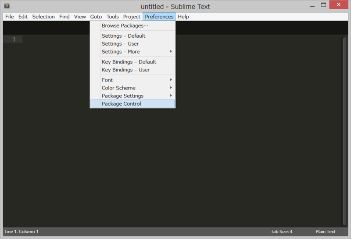Open the Edit menu
This screenshot has height=239, width=351.
coord(23,17)
